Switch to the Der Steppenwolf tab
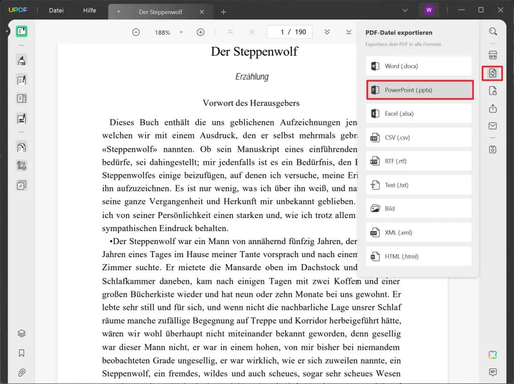Screen dimensions: 514x384 click(x=161, y=12)
